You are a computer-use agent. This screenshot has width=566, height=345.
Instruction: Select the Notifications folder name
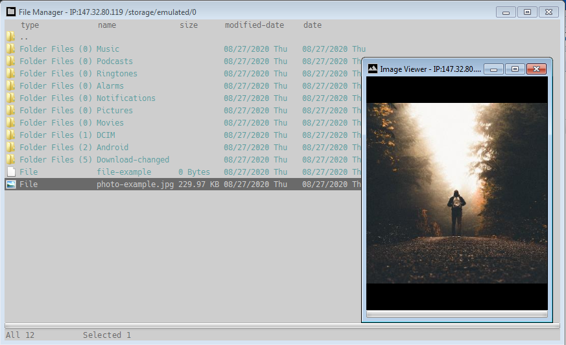[x=126, y=98]
